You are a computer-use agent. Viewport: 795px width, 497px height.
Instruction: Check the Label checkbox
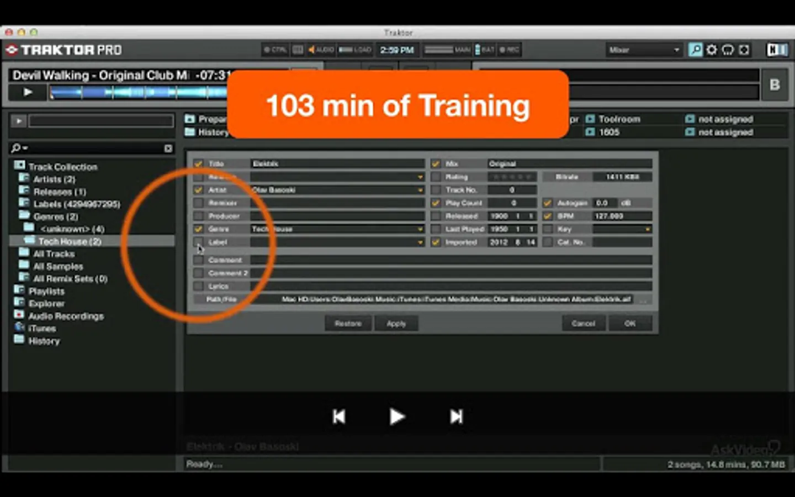point(198,242)
